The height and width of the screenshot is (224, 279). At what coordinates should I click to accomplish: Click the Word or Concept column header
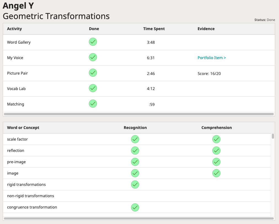click(x=23, y=128)
